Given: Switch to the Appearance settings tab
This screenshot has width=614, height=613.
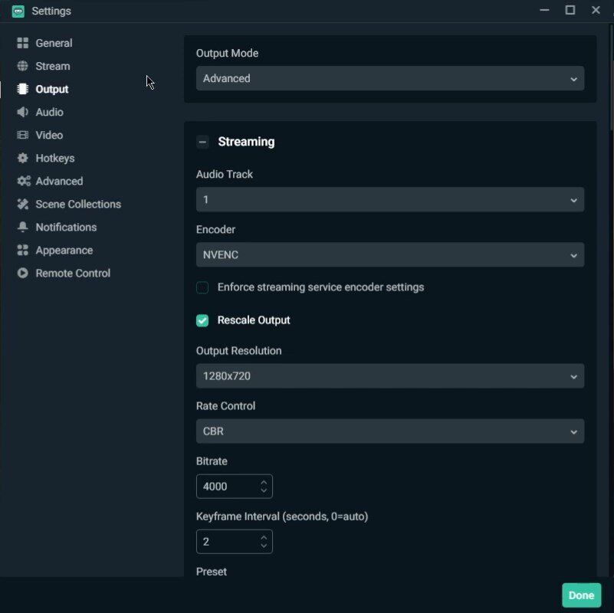Looking at the screenshot, I should [64, 251].
